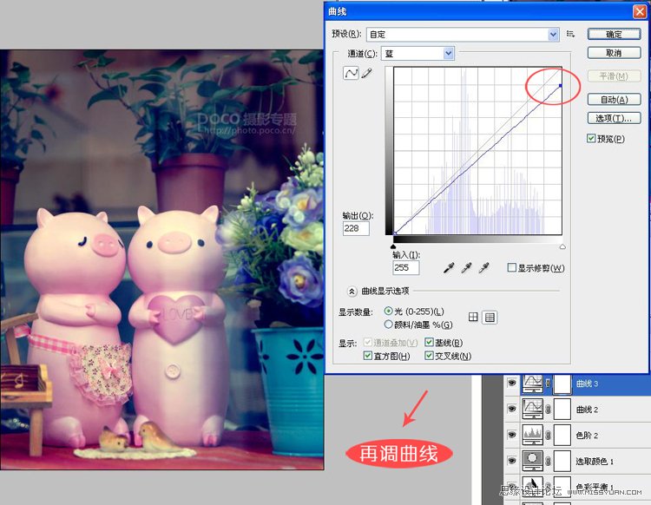The width and height of the screenshot is (651, 505).
Task: Click 曲线 2 adjustment layer icon
Action: (x=532, y=410)
